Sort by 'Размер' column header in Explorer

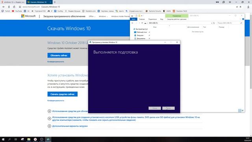pos(221,27)
